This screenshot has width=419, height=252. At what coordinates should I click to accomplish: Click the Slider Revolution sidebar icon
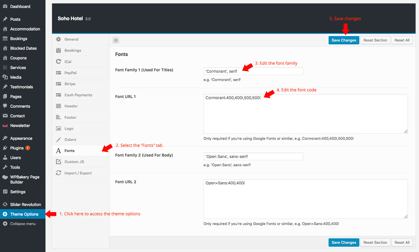click(5, 205)
